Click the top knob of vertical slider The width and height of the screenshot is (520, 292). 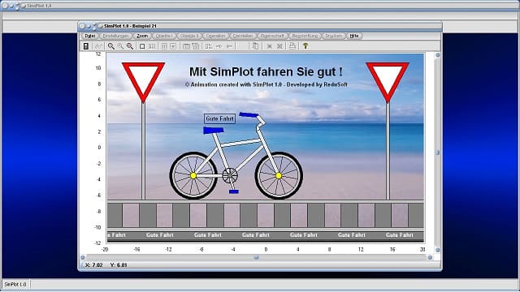[437, 55]
